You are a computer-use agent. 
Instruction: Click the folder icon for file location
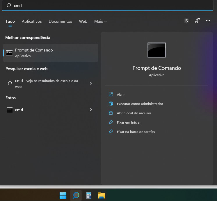click(111, 113)
